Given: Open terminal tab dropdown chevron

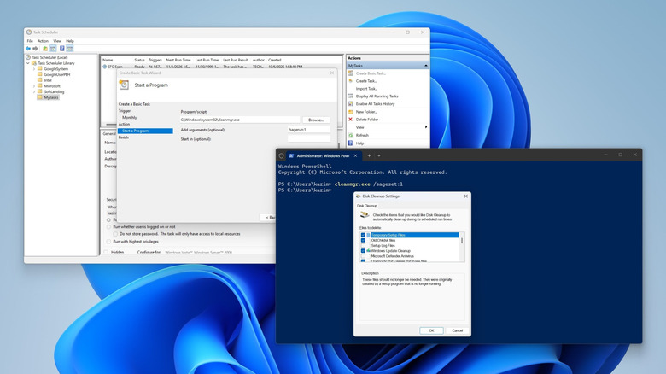Looking at the screenshot, I should [379, 155].
